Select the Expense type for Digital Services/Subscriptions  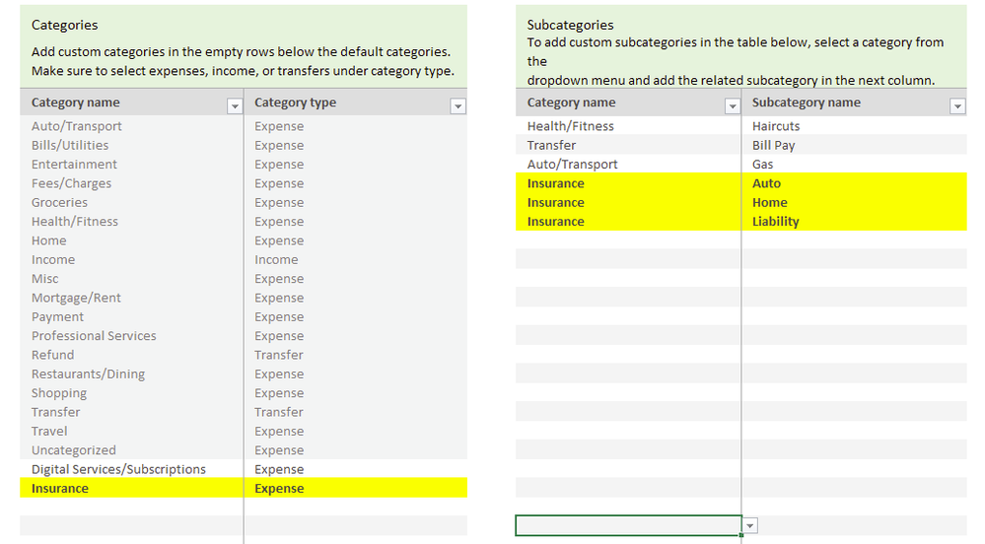coord(356,469)
